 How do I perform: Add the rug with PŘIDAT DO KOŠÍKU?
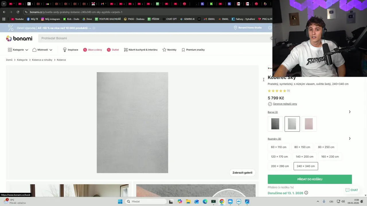pos(310,179)
